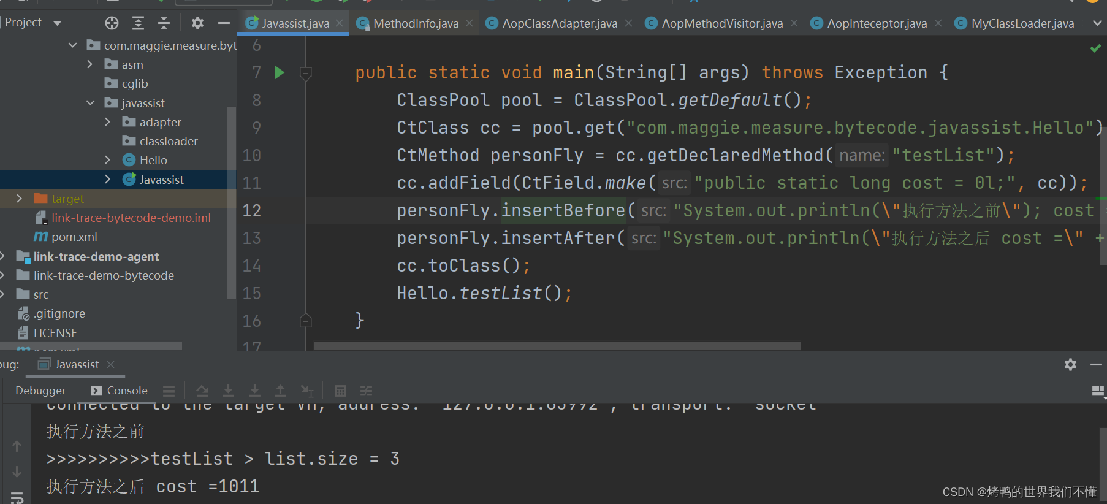Click the console Down the Stack Trace arrow

[x=17, y=472]
